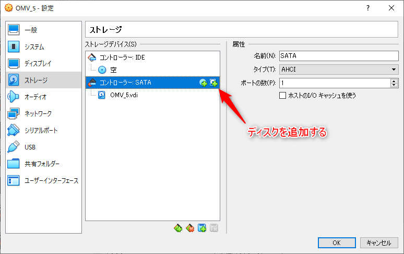Open the オーディオ settings page
Image resolution: width=404 pixels, height=254 pixels.
(35, 97)
